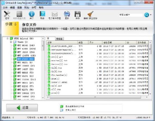Click into the search text field
155x121 pixels.
click(131, 15)
